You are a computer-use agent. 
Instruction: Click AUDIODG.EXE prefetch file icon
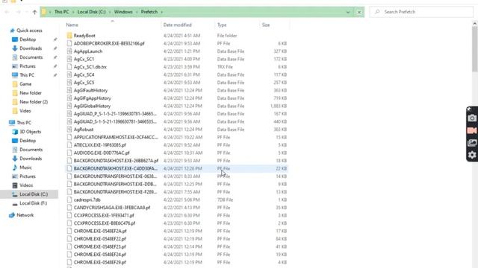pyautogui.click(x=69, y=153)
